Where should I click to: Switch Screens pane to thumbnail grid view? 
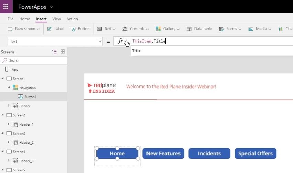pyautogui.click(x=63, y=51)
